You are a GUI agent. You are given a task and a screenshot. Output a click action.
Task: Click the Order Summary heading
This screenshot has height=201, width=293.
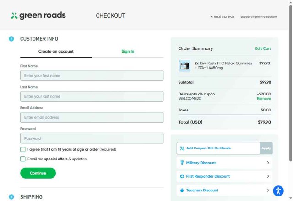click(195, 48)
